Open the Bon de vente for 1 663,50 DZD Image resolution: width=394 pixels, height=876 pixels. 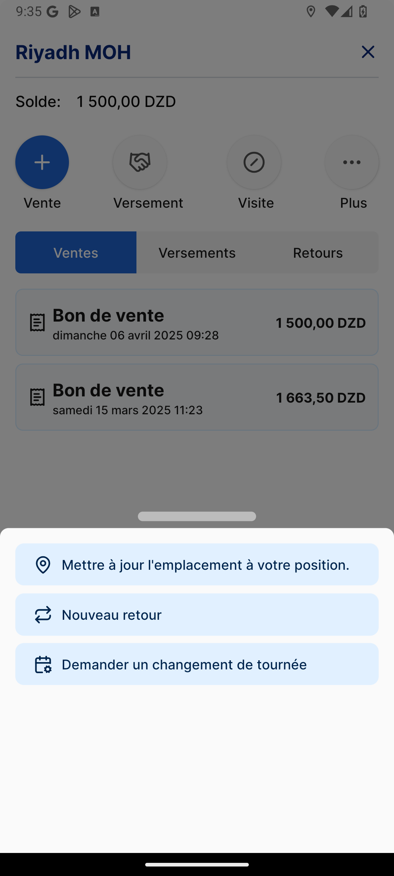click(x=197, y=397)
